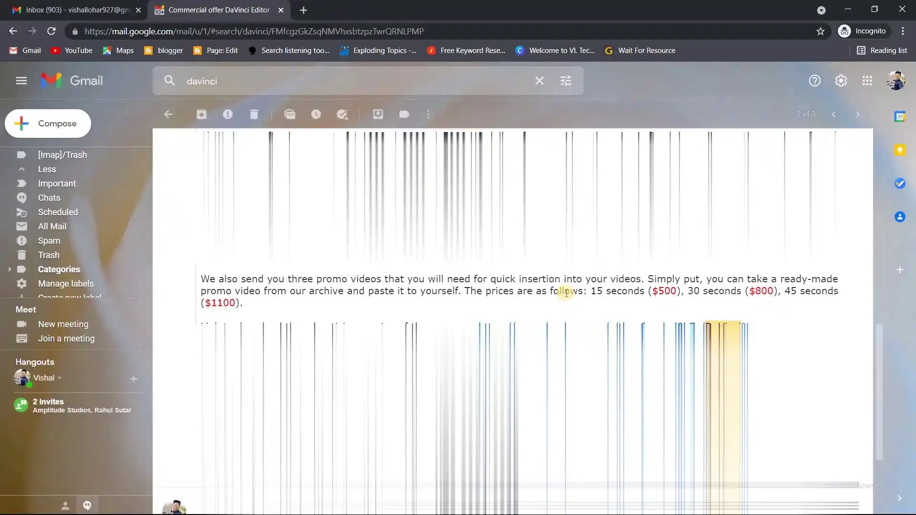Click the davinci search field
916x515 pixels.
[x=353, y=81]
